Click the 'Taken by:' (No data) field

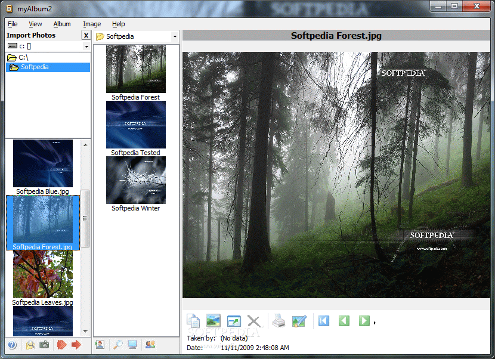click(x=234, y=338)
